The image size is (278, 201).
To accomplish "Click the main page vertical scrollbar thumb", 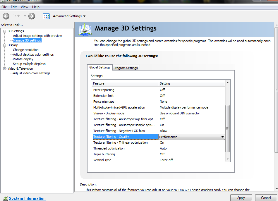I will pos(277,90).
